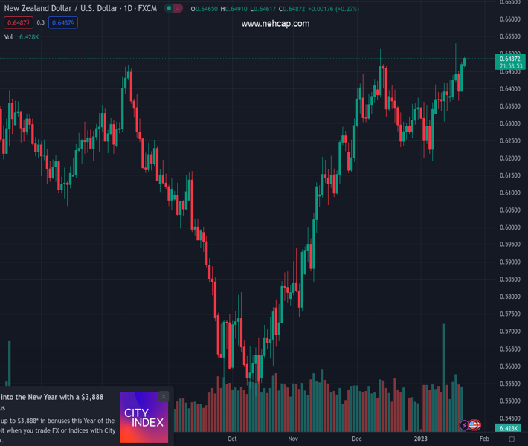Image resolution: width=528 pixels, height=446 pixels.
Task: Click the current price label 0.64872
Action: tap(510, 59)
